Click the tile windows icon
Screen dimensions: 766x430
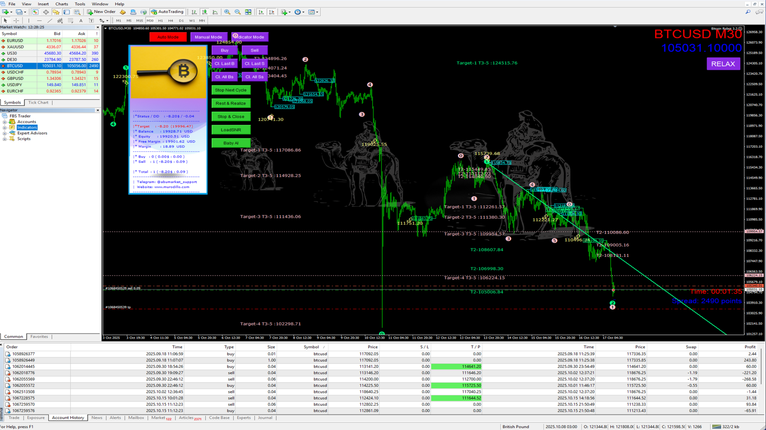(248, 12)
